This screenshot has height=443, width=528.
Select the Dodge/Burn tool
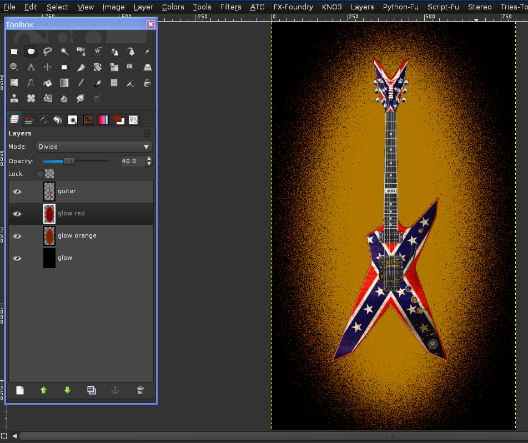[97, 98]
